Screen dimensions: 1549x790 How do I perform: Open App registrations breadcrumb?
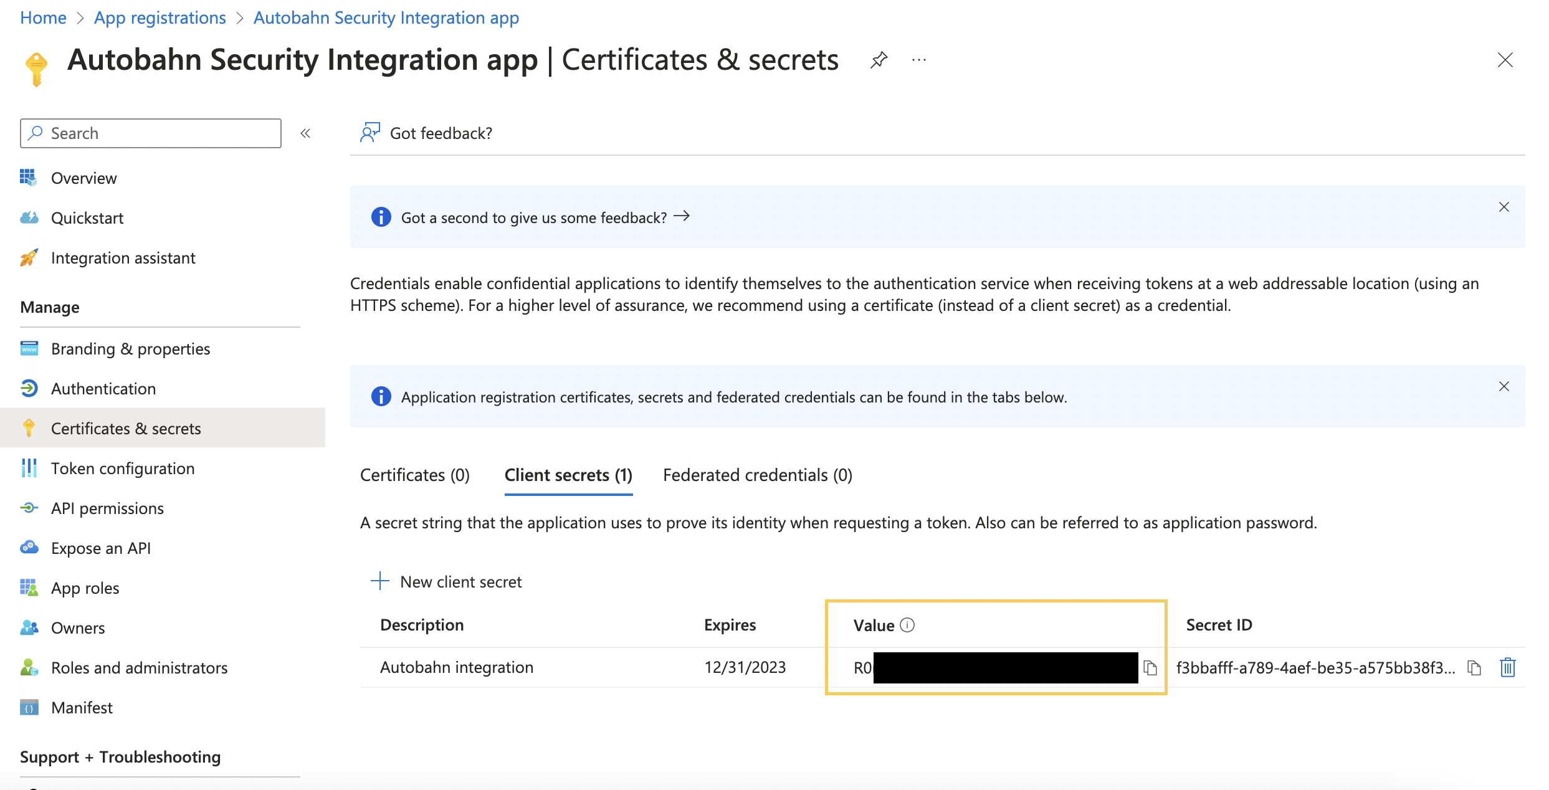(160, 17)
